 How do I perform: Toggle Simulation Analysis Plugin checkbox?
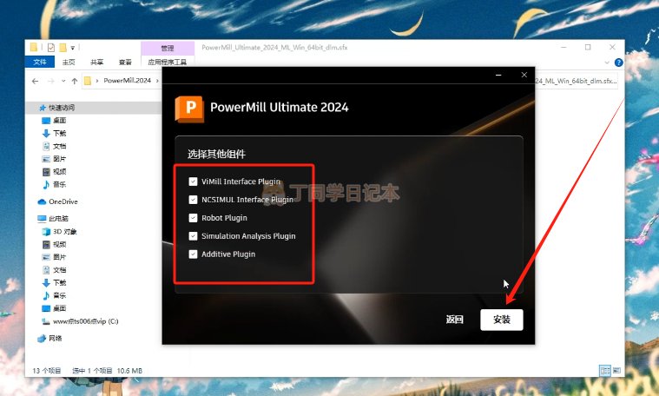193,236
